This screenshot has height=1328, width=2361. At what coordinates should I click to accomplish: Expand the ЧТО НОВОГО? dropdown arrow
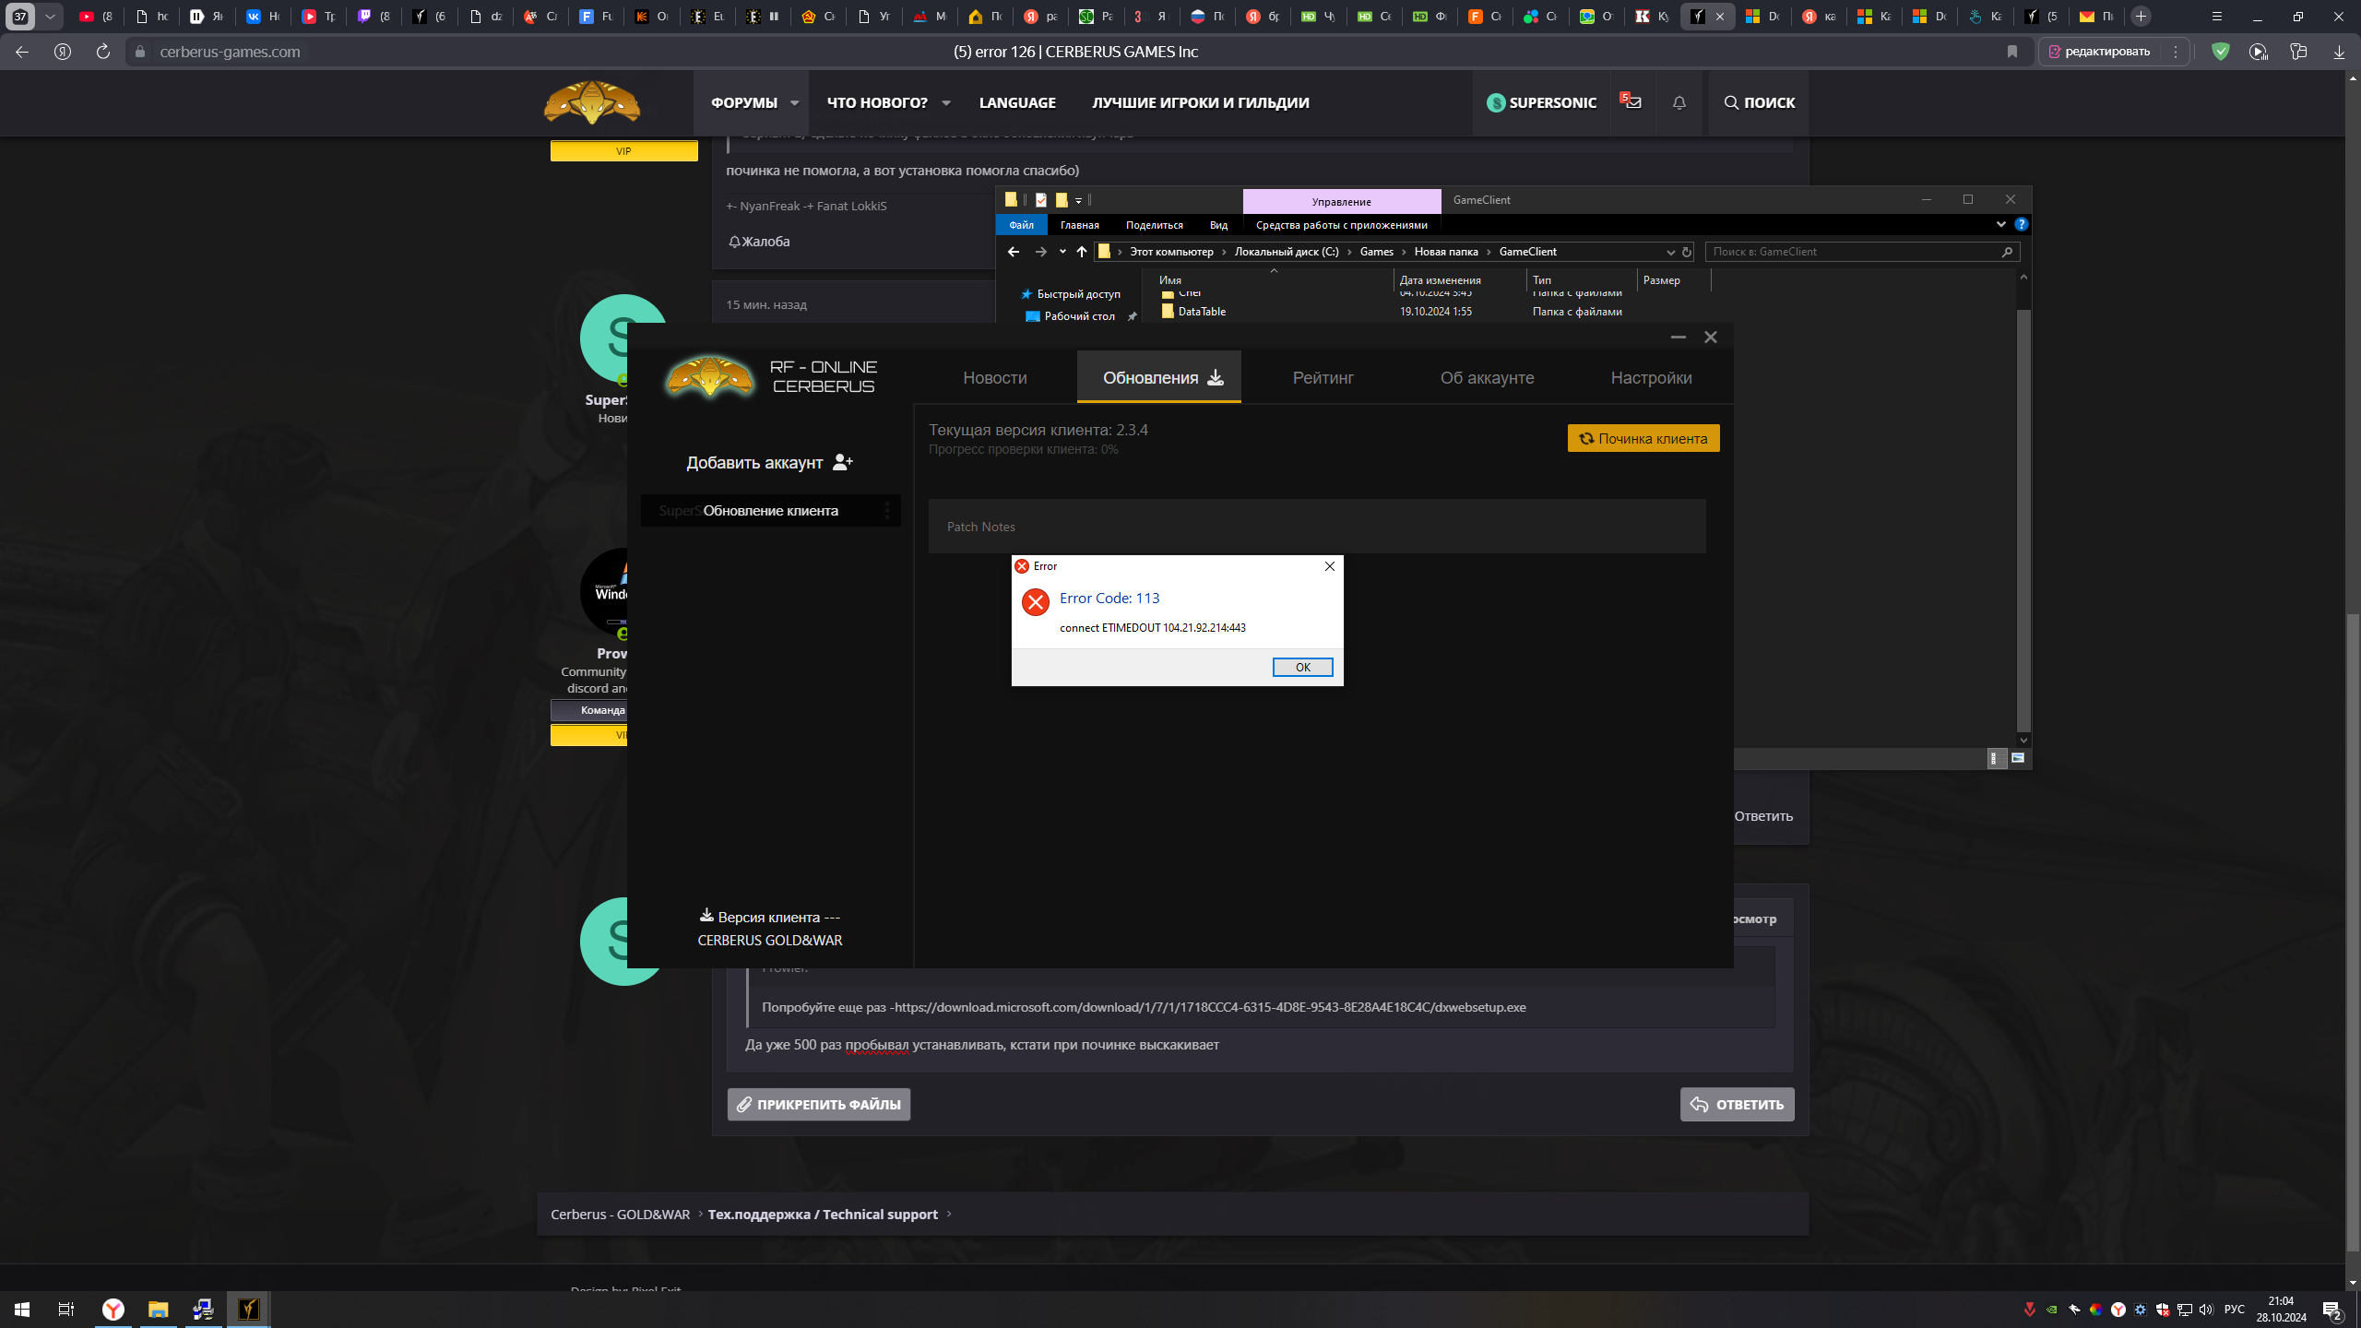point(945,102)
